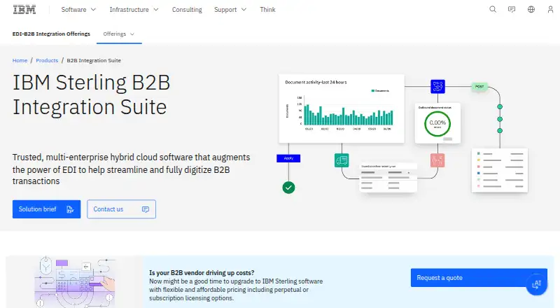
Task: Select the Apply label in the illustration
Action: (288, 158)
